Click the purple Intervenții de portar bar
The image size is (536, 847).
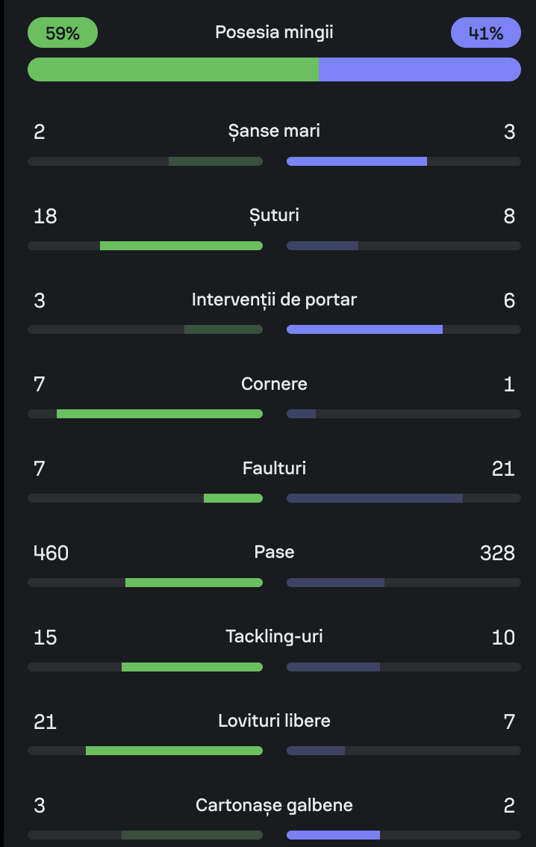(x=364, y=329)
